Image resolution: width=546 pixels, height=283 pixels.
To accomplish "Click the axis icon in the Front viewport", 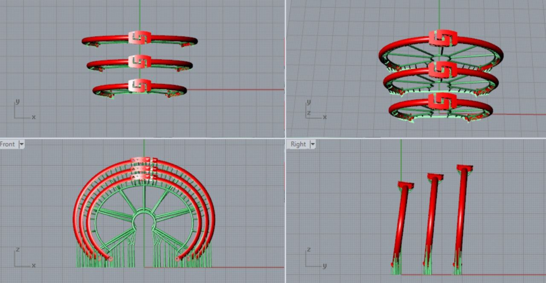I will click(22, 258).
